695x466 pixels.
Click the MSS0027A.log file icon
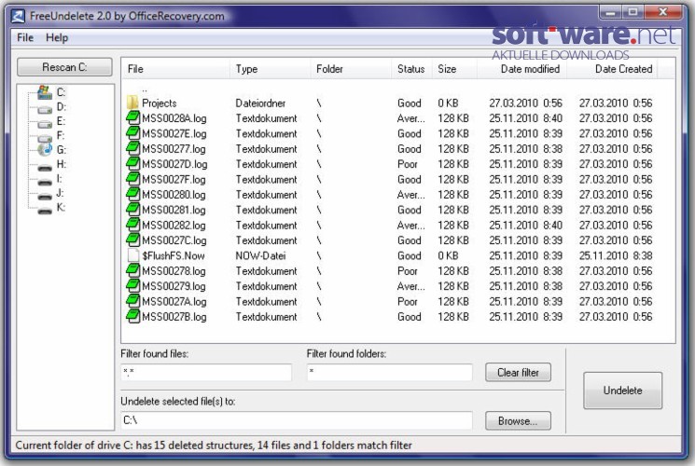point(132,301)
